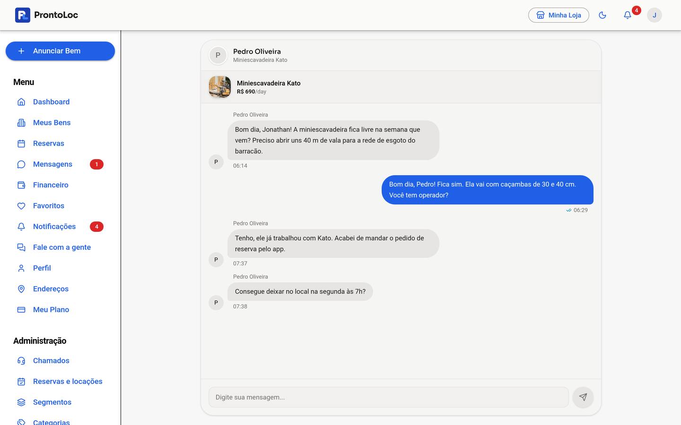Click the Meu Plano card icon
Image resolution: width=681 pixels, height=425 pixels.
pyautogui.click(x=21, y=310)
